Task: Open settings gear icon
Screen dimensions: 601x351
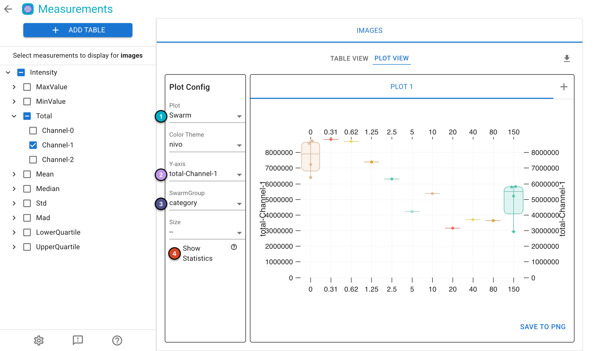Action: (39, 340)
